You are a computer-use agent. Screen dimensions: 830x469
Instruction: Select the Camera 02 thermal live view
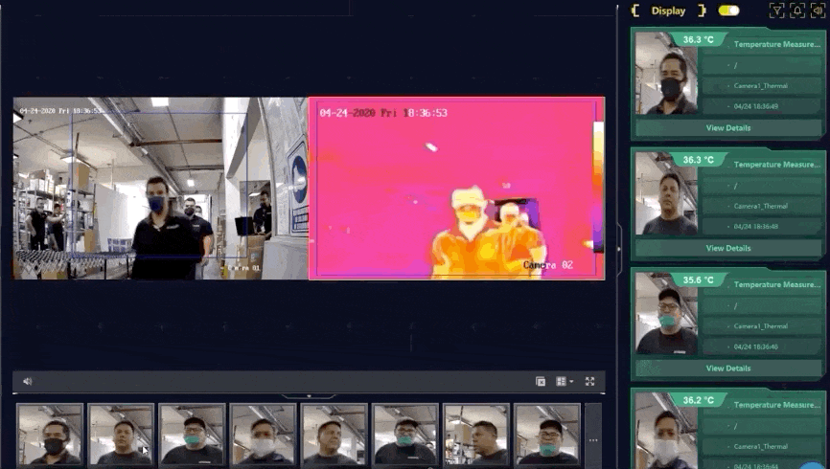coord(456,188)
